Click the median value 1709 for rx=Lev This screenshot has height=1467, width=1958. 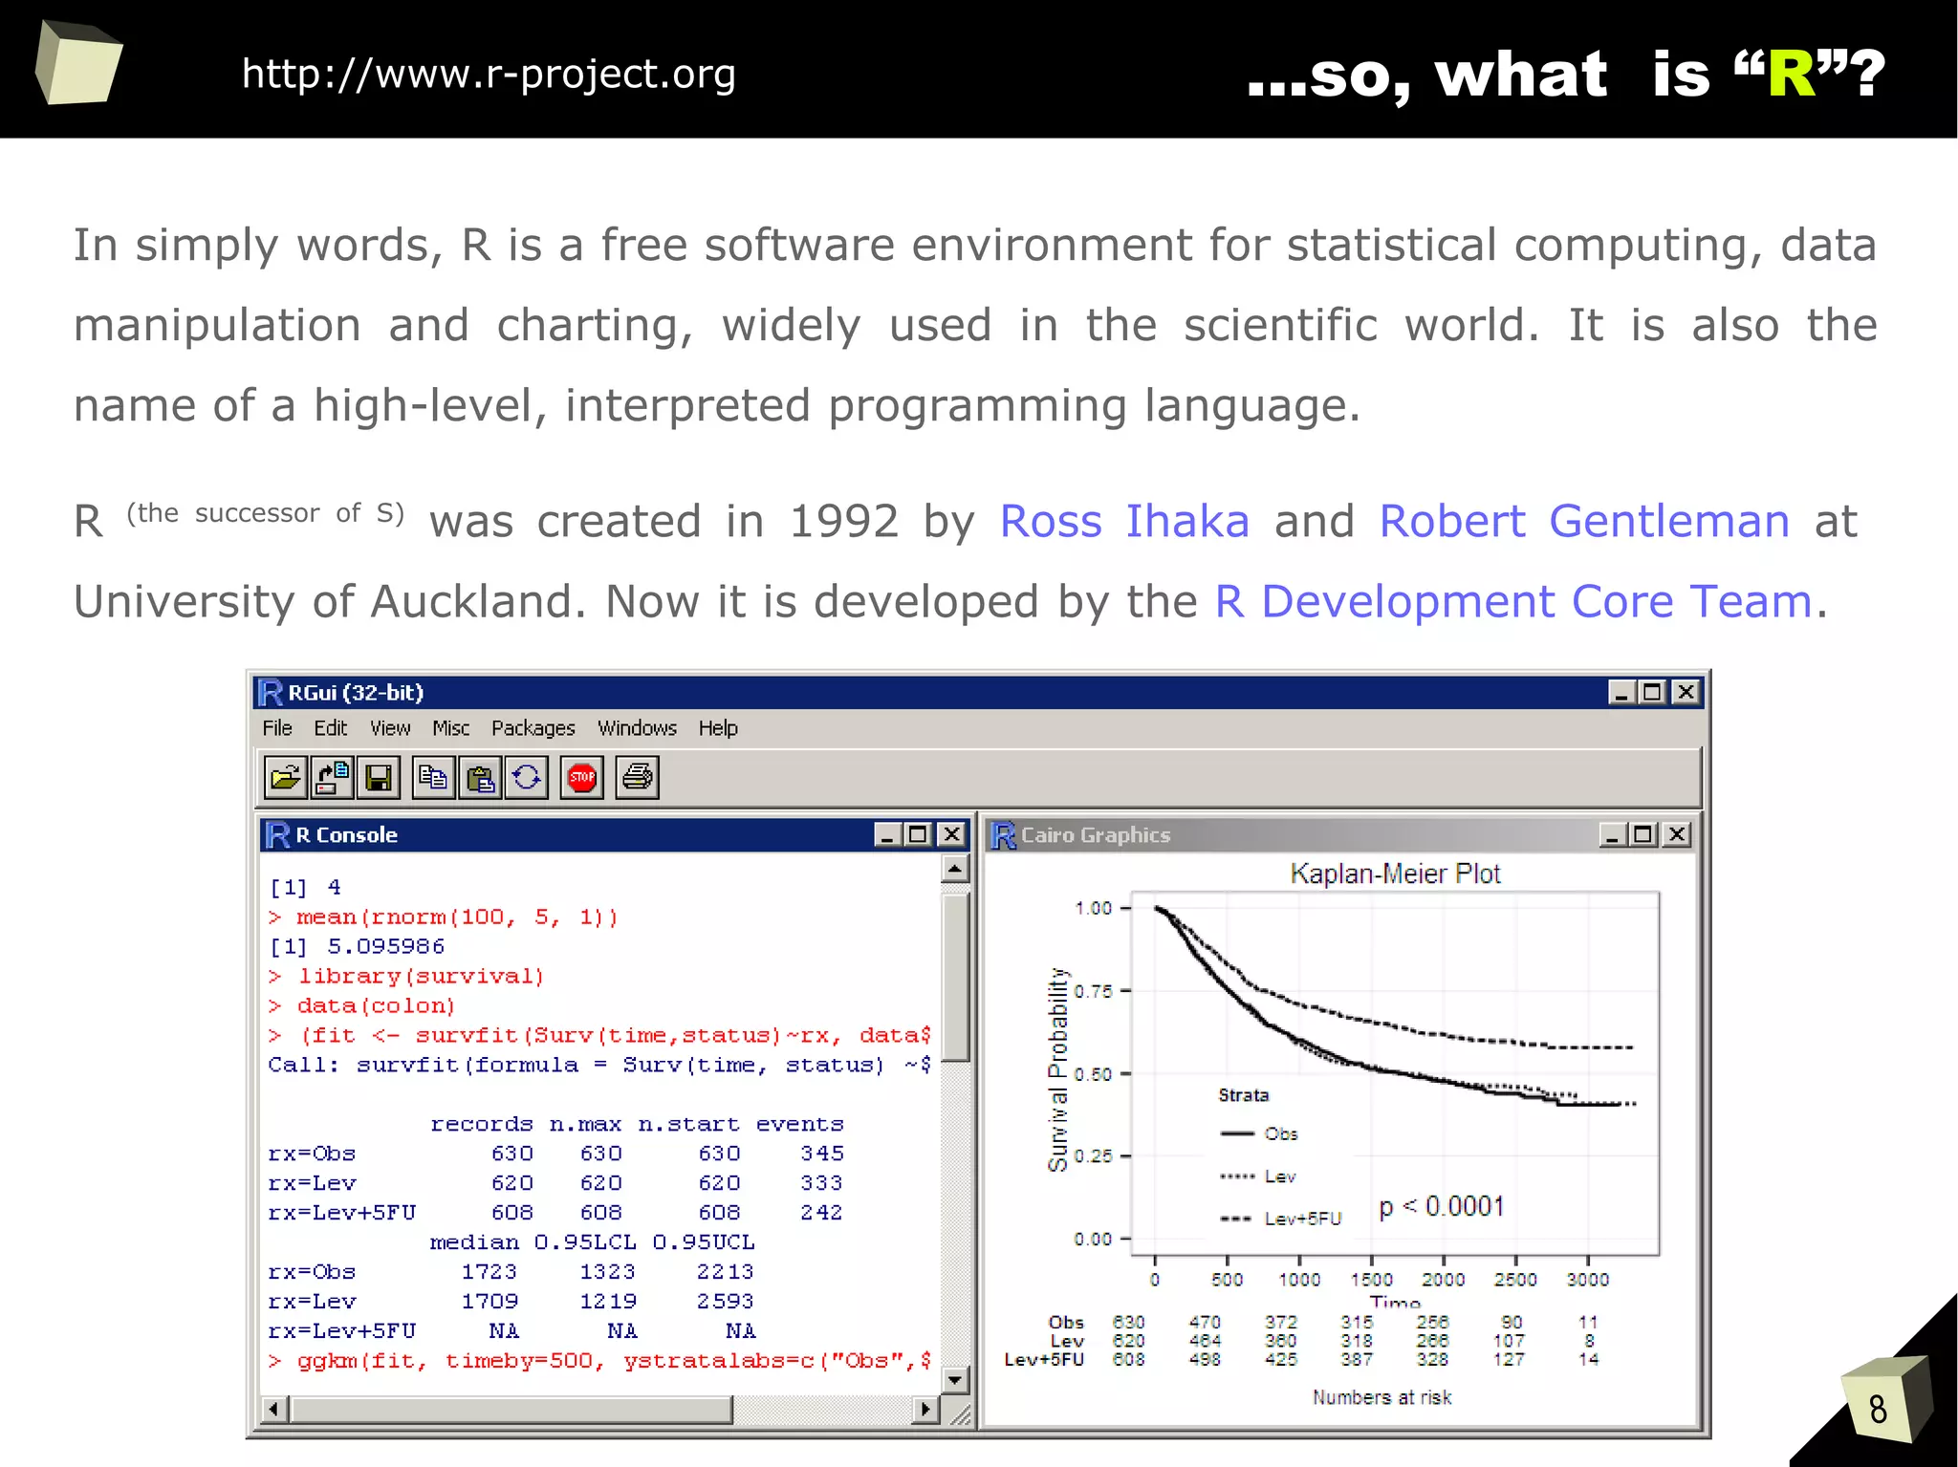click(x=489, y=1302)
